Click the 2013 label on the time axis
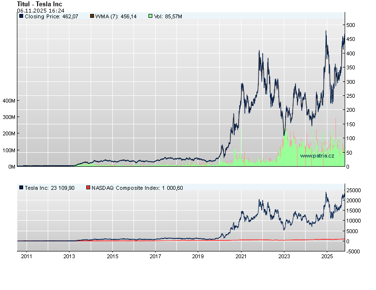Image resolution: width=376 pixels, height=290 pixels. coord(69,256)
